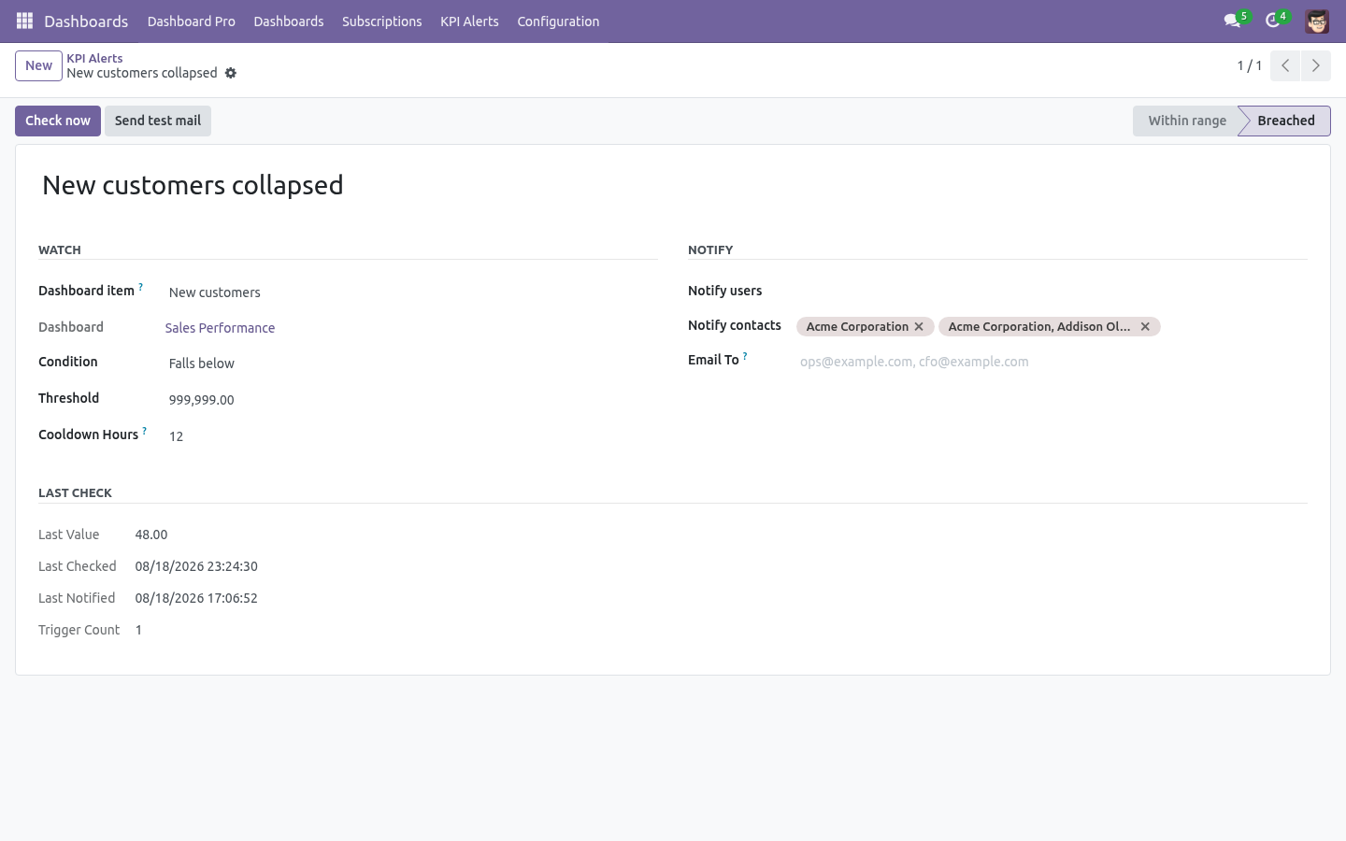1346x841 pixels.
Task: Click the pager counter 1 / 1
Action: [1250, 65]
